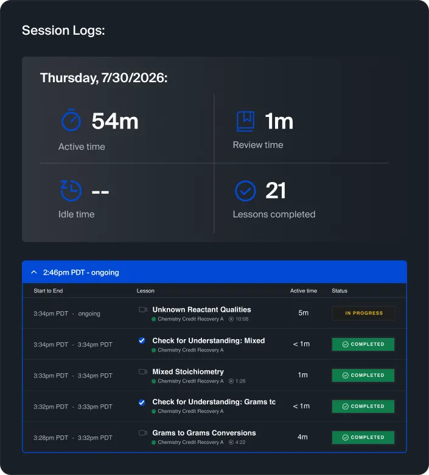Click the checkmark circle icon for Lessons completed

[x=245, y=191]
